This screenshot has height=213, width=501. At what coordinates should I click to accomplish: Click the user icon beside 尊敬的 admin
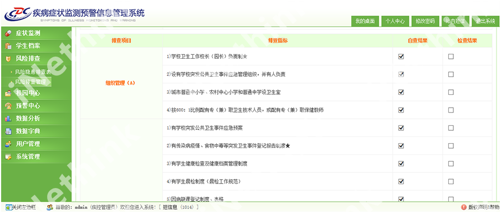pos(49,207)
